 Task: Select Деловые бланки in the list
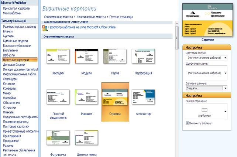coord(14,65)
